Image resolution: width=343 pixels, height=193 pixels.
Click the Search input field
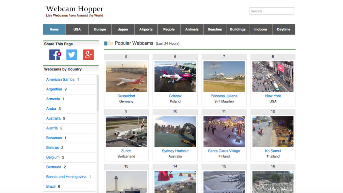coord(272,11)
